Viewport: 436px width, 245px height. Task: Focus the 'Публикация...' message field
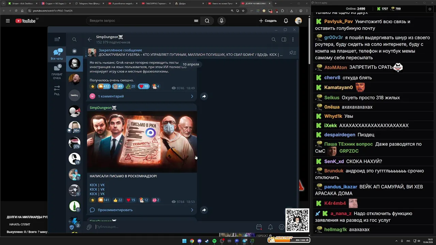click(174, 227)
